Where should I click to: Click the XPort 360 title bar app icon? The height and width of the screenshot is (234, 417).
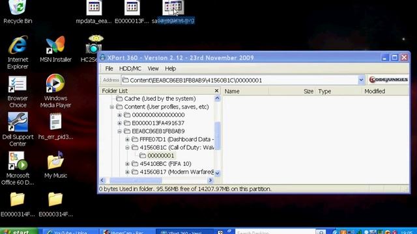point(103,57)
